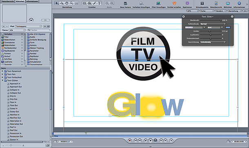Image resolution: width=249 pixels, height=148 pixels.
Task: Open Verhalten hinzufügen gear icon
Action: (141, 3)
